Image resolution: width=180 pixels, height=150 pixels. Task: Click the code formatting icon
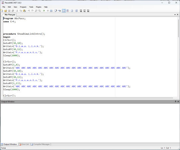[76, 11]
